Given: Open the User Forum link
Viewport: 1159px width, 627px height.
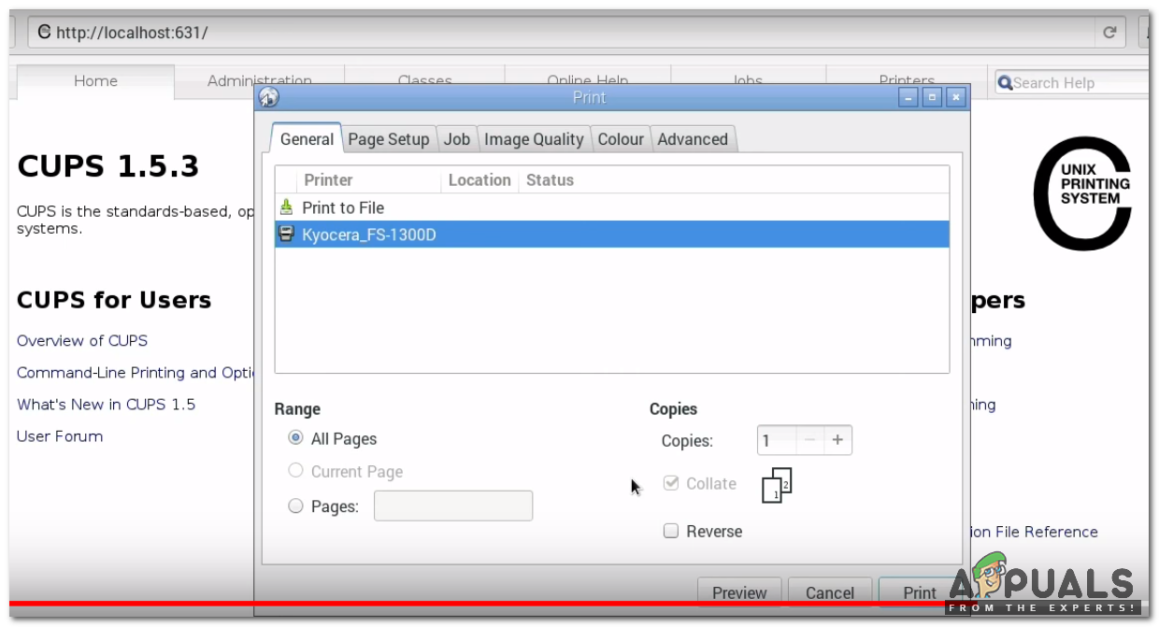Looking at the screenshot, I should [x=60, y=435].
